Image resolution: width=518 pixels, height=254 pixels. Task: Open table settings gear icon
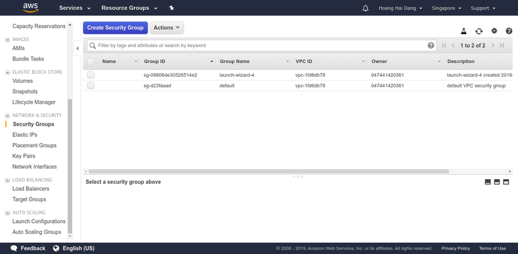494,31
